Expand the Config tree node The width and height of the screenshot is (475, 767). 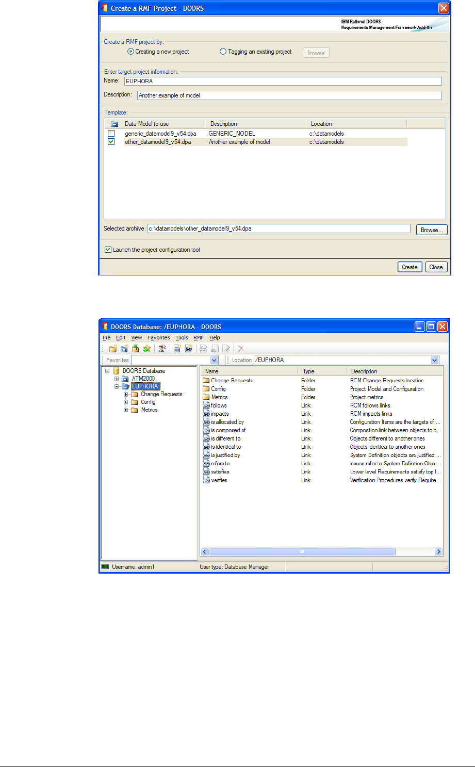pos(126,402)
